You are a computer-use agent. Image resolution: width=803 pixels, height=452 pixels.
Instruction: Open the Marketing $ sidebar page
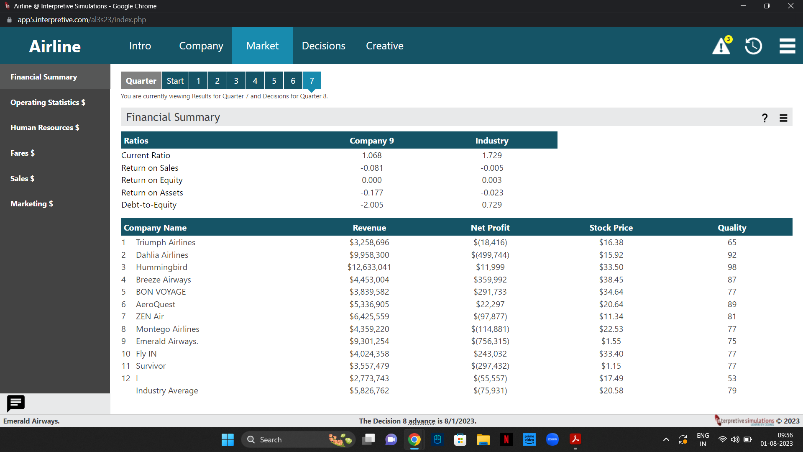(x=32, y=204)
